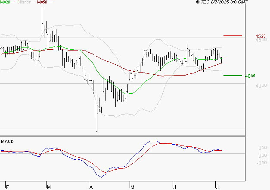Click the 4085 support price label

[x=250, y=76]
